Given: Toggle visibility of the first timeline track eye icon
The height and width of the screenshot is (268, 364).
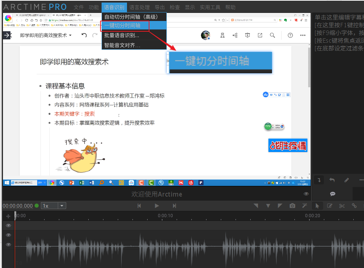Looking at the screenshot, I should point(8,225).
